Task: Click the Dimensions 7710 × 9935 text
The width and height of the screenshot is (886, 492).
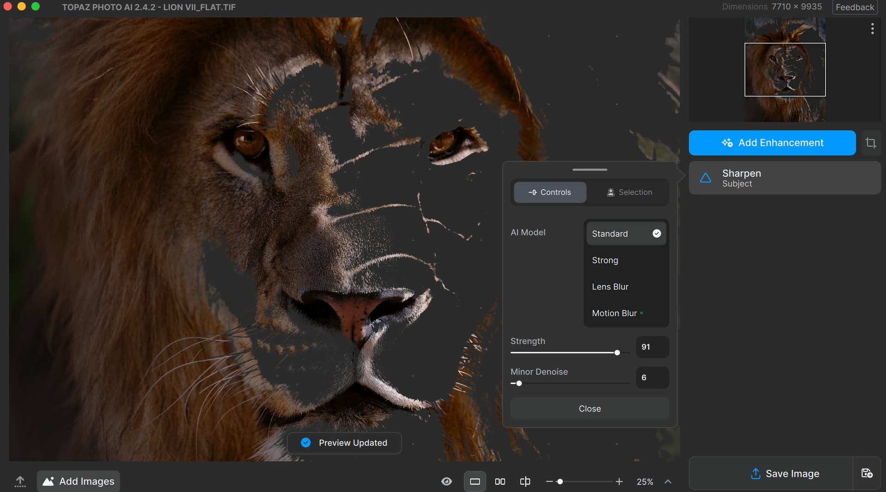Action: coord(772,6)
